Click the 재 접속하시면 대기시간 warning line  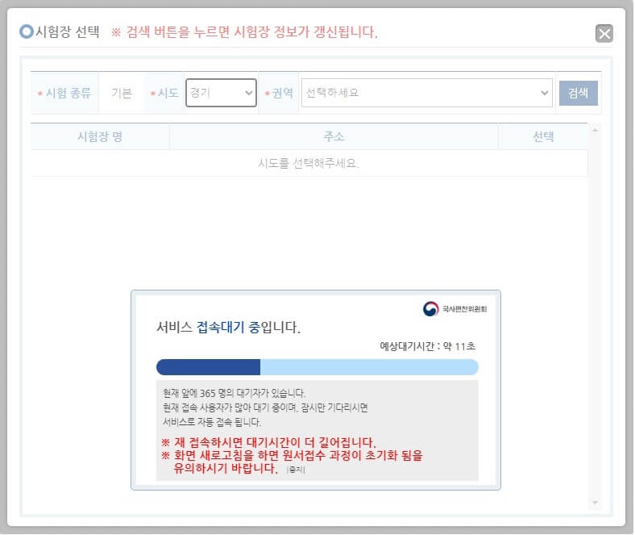coord(268,442)
